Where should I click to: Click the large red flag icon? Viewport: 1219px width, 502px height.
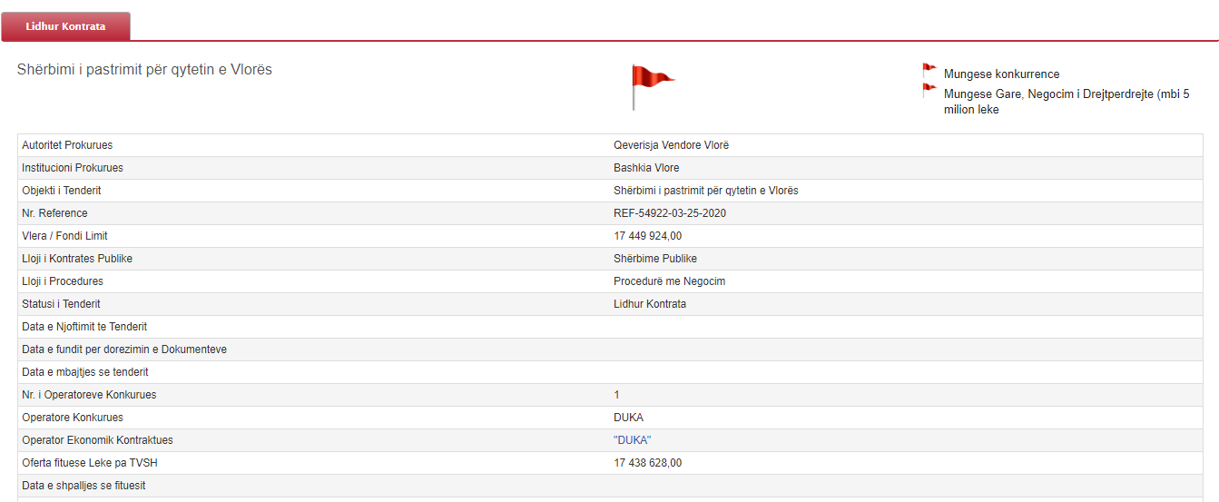pos(654,86)
